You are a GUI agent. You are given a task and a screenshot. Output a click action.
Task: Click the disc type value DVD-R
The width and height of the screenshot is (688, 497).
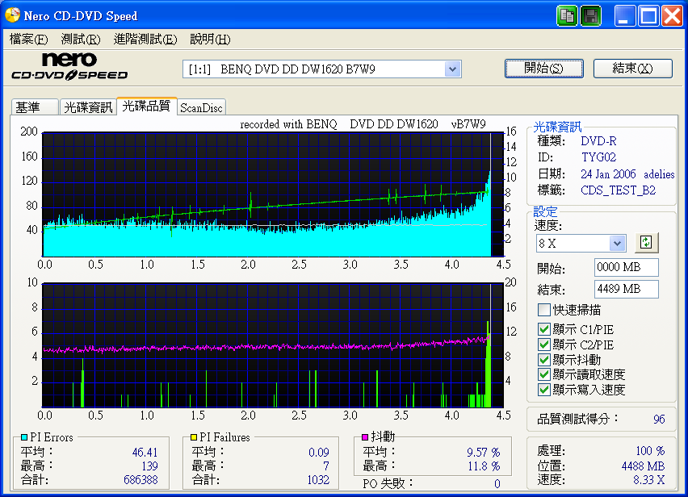(x=598, y=141)
